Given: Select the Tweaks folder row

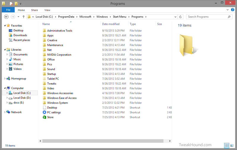Looking at the screenshot, I should [x=107, y=83].
